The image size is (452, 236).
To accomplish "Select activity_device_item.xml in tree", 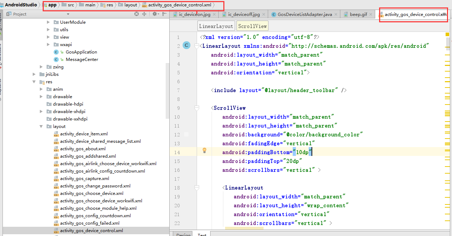I will [84, 134].
